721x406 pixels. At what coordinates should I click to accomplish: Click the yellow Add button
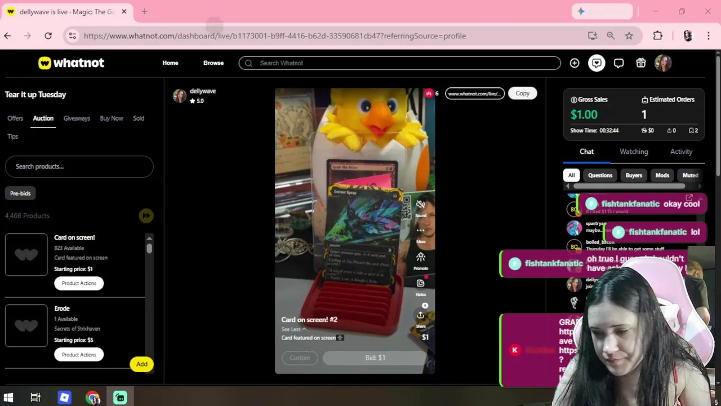pyautogui.click(x=141, y=364)
